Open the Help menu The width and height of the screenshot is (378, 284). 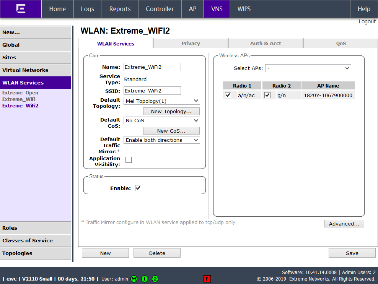pyautogui.click(x=364, y=9)
